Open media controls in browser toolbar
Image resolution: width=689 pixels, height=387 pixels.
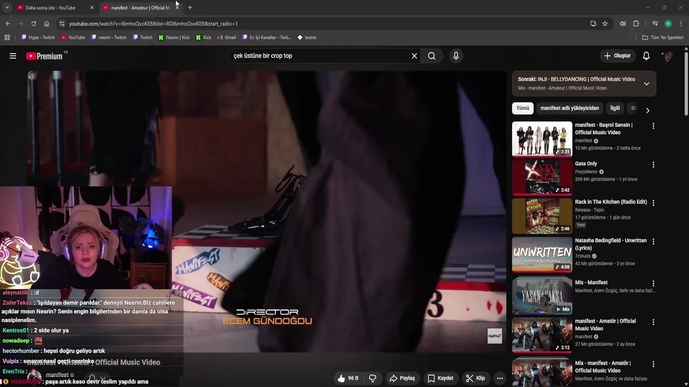point(655,24)
